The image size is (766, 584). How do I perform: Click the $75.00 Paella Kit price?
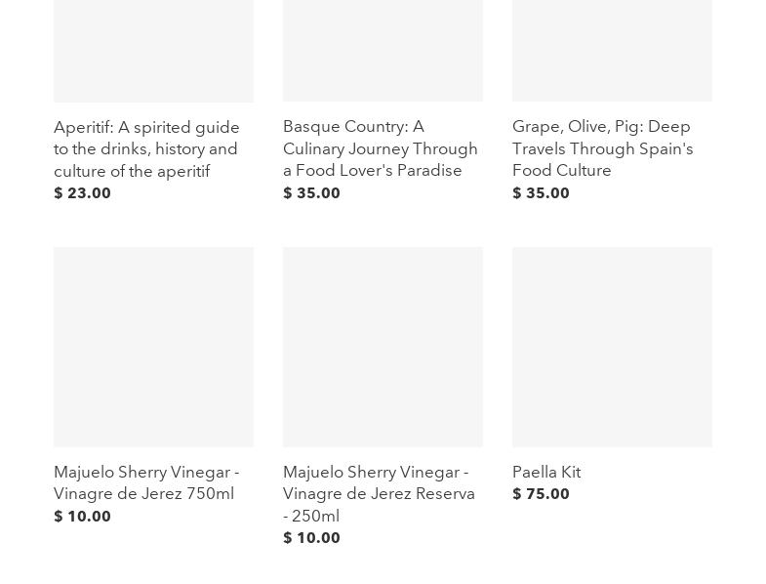[542, 494]
